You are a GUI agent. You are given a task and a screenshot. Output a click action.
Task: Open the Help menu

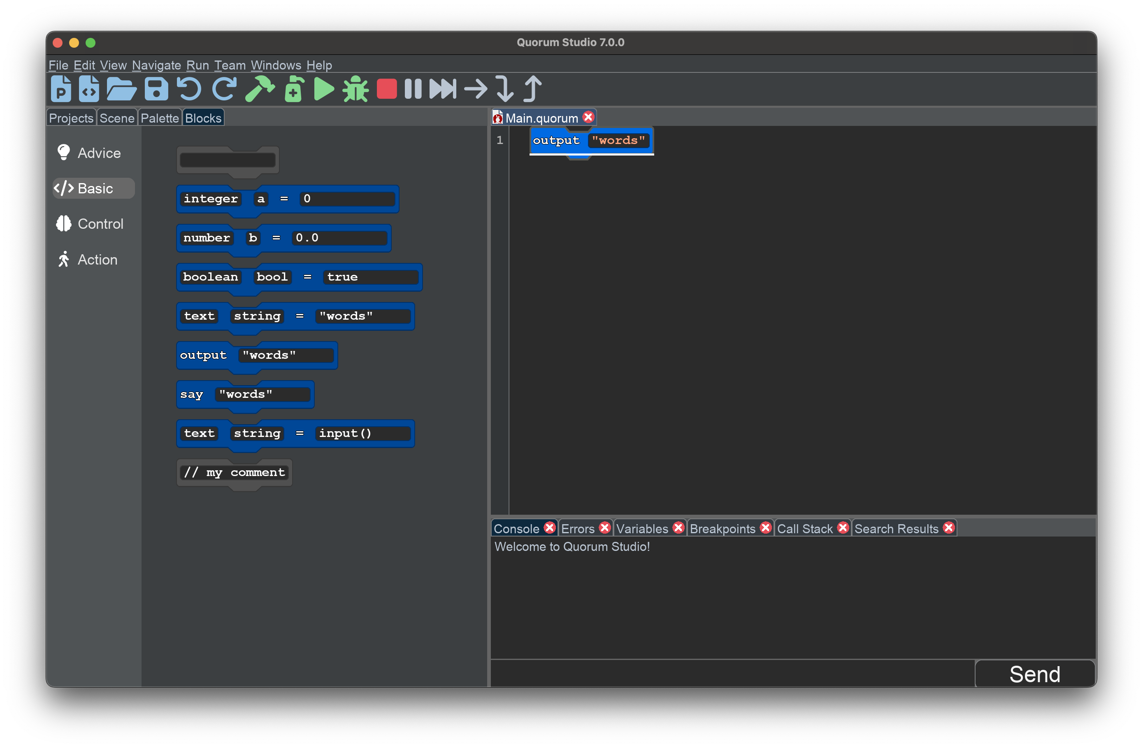point(319,65)
